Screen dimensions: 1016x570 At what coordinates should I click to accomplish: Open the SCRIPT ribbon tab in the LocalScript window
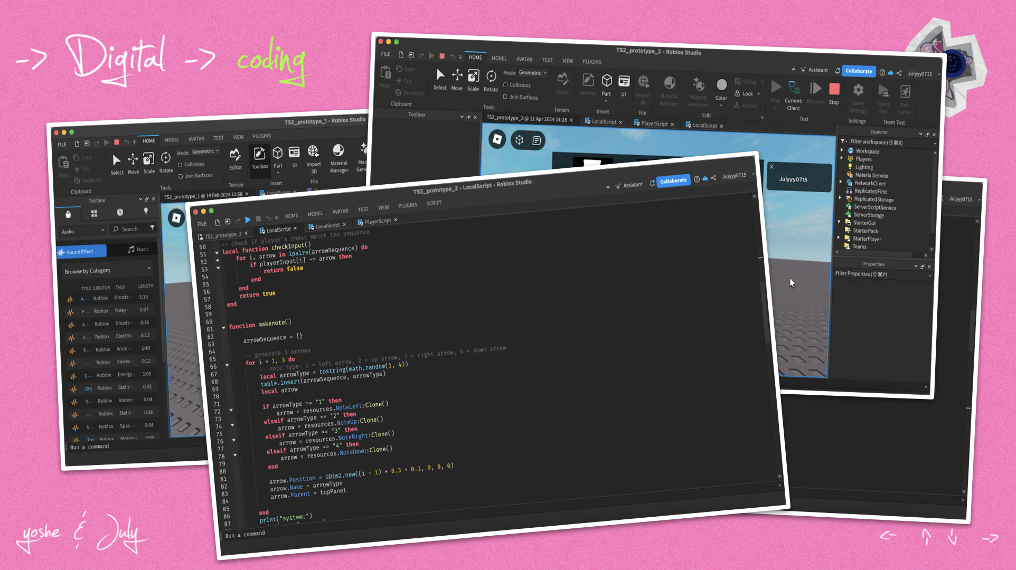[x=434, y=203]
